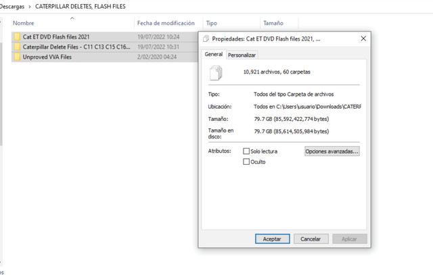Click the Ubicación path value
Image resolution: width=433 pixels, height=275 pixels.
tap(307, 107)
